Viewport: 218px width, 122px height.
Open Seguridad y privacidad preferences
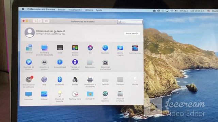pyautogui.click(x=105, y=62)
